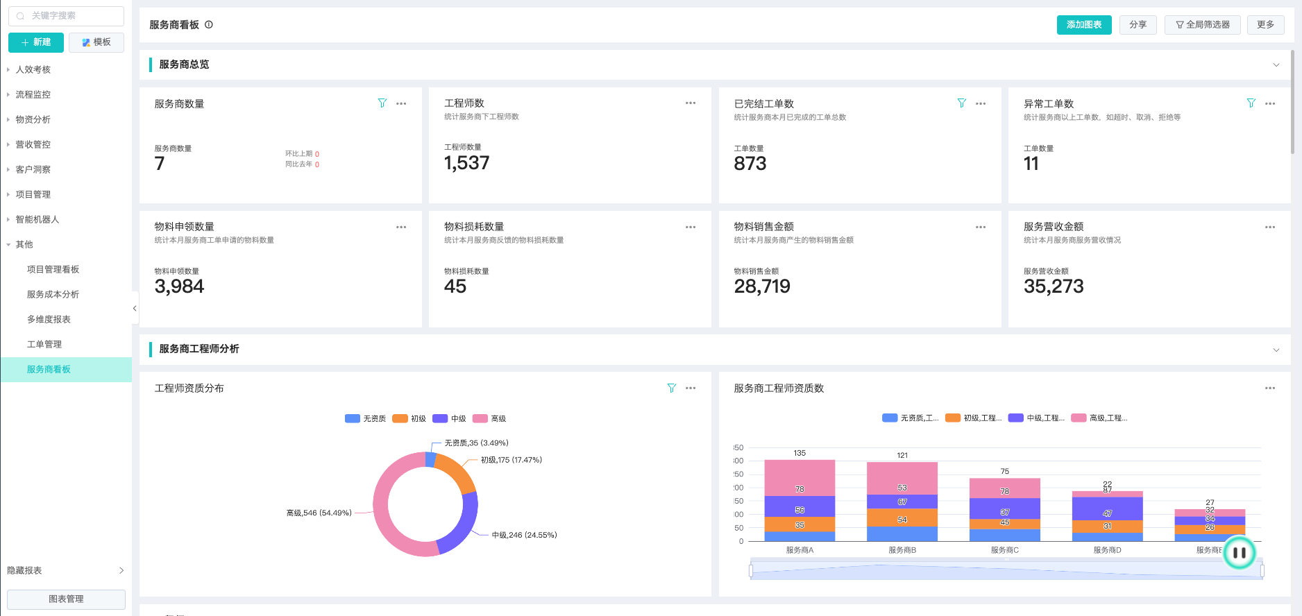Toggle 中级,工程... legend in bar chart

click(1036, 418)
